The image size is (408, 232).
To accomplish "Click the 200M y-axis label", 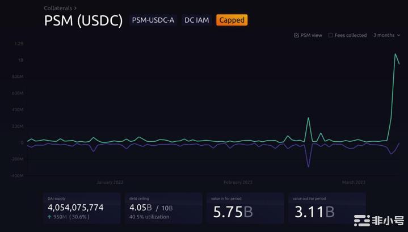I will 18,126.
